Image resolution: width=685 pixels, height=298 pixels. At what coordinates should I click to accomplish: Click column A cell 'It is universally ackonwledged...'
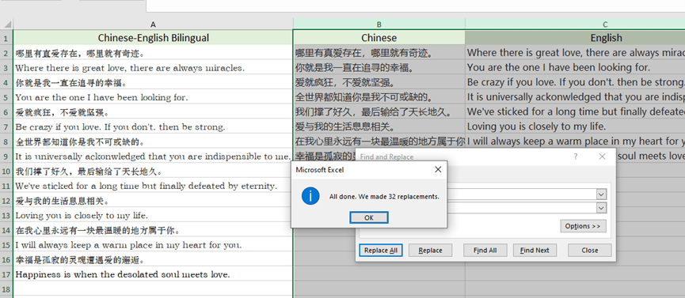point(153,157)
